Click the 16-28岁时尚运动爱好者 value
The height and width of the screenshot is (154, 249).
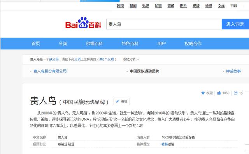pyautogui.click(x=178, y=137)
